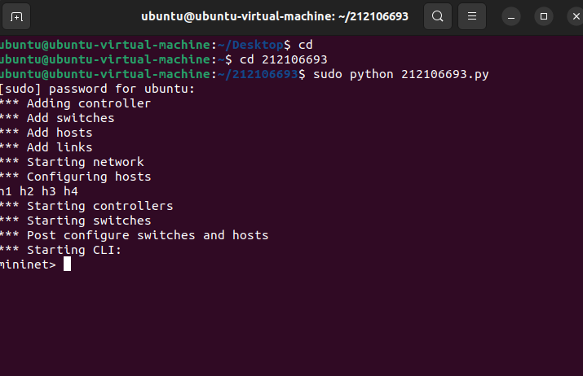The width and height of the screenshot is (583, 376).
Task: Click the 'Post configure switches and hosts' line
Action: click(x=135, y=235)
